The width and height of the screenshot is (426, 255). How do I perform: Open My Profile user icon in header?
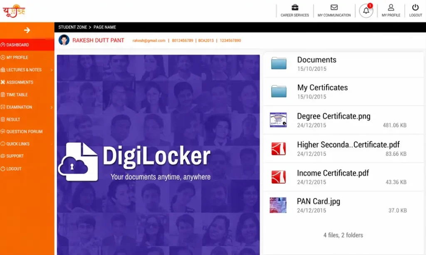(x=391, y=7)
